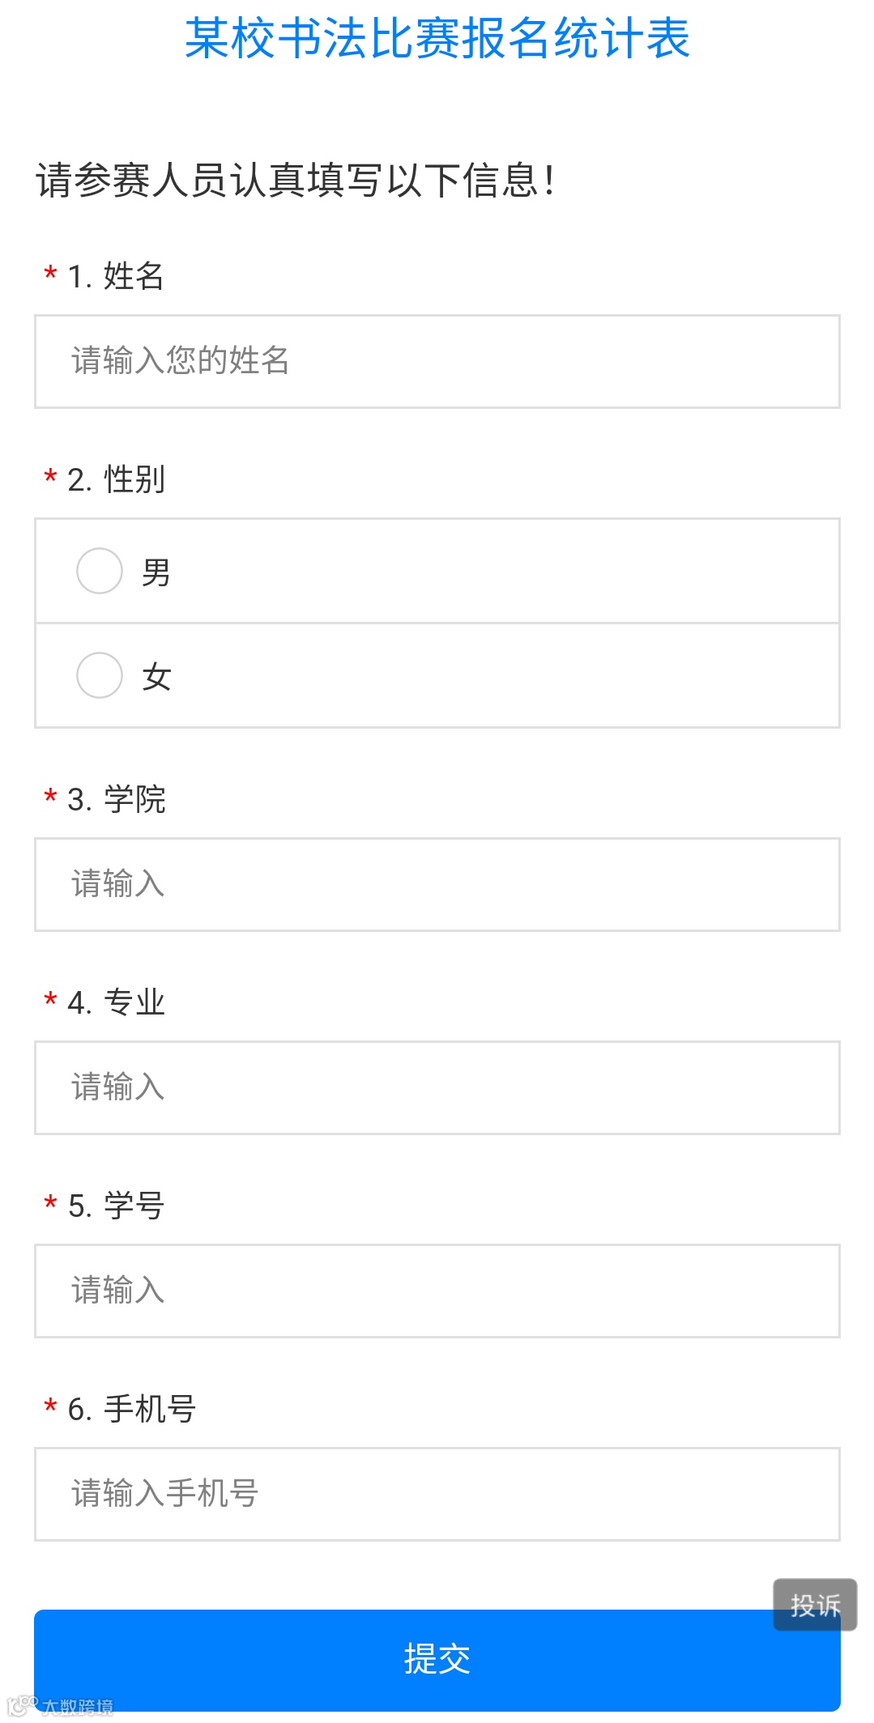The width and height of the screenshot is (874, 1723).
Task: Click the 专业 major input box
Action: pyautogui.click(x=437, y=1087)
